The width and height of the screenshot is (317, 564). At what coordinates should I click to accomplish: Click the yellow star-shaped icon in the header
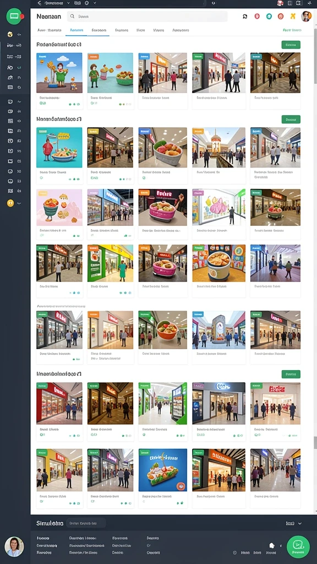coord(293,16)
